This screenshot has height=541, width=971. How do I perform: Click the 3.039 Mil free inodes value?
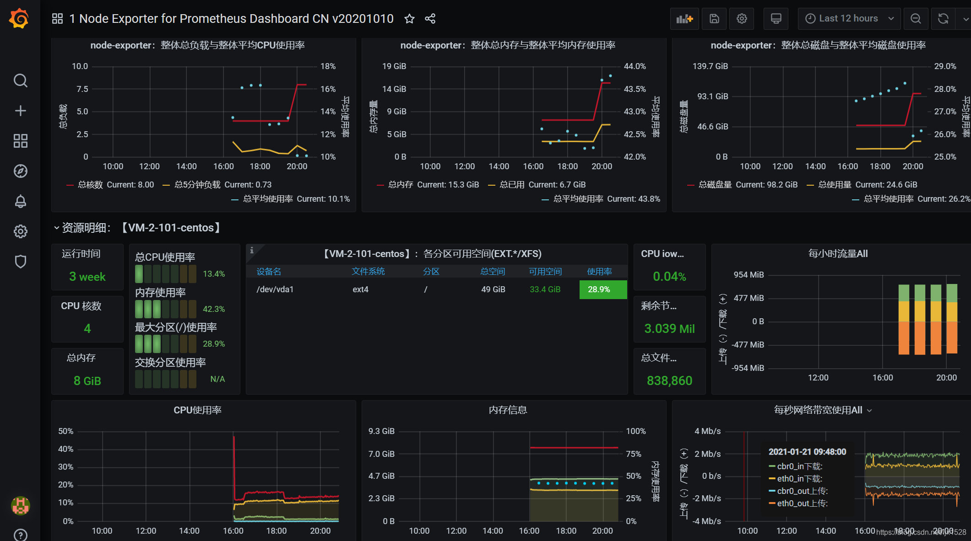click(x=669, y=328)
